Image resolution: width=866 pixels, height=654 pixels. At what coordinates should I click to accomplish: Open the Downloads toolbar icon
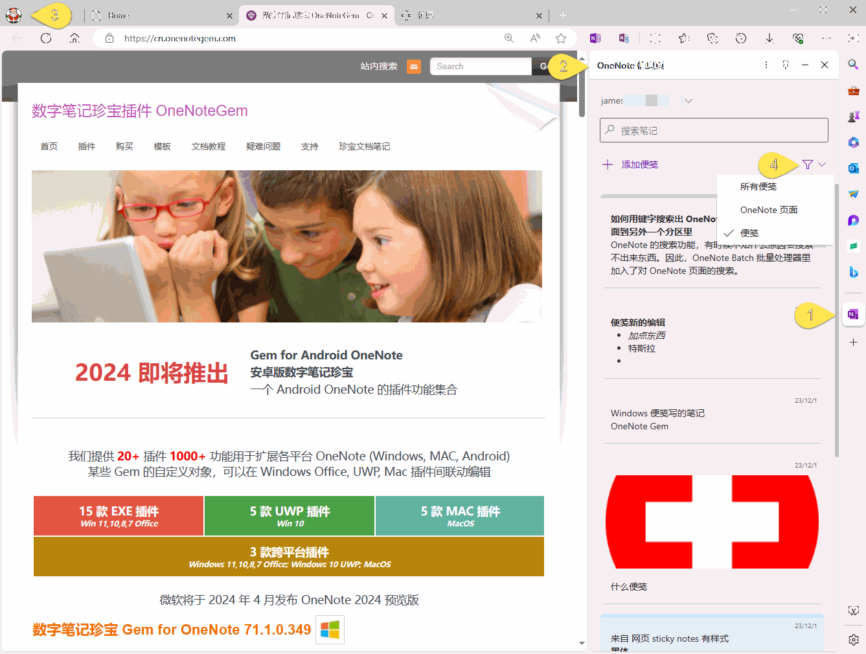click(769, 38)
